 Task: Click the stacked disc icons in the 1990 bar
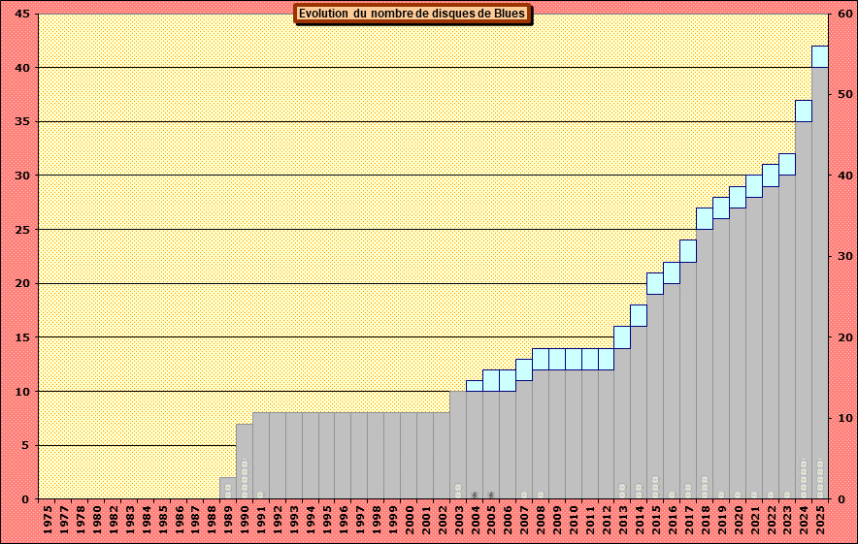245,478
